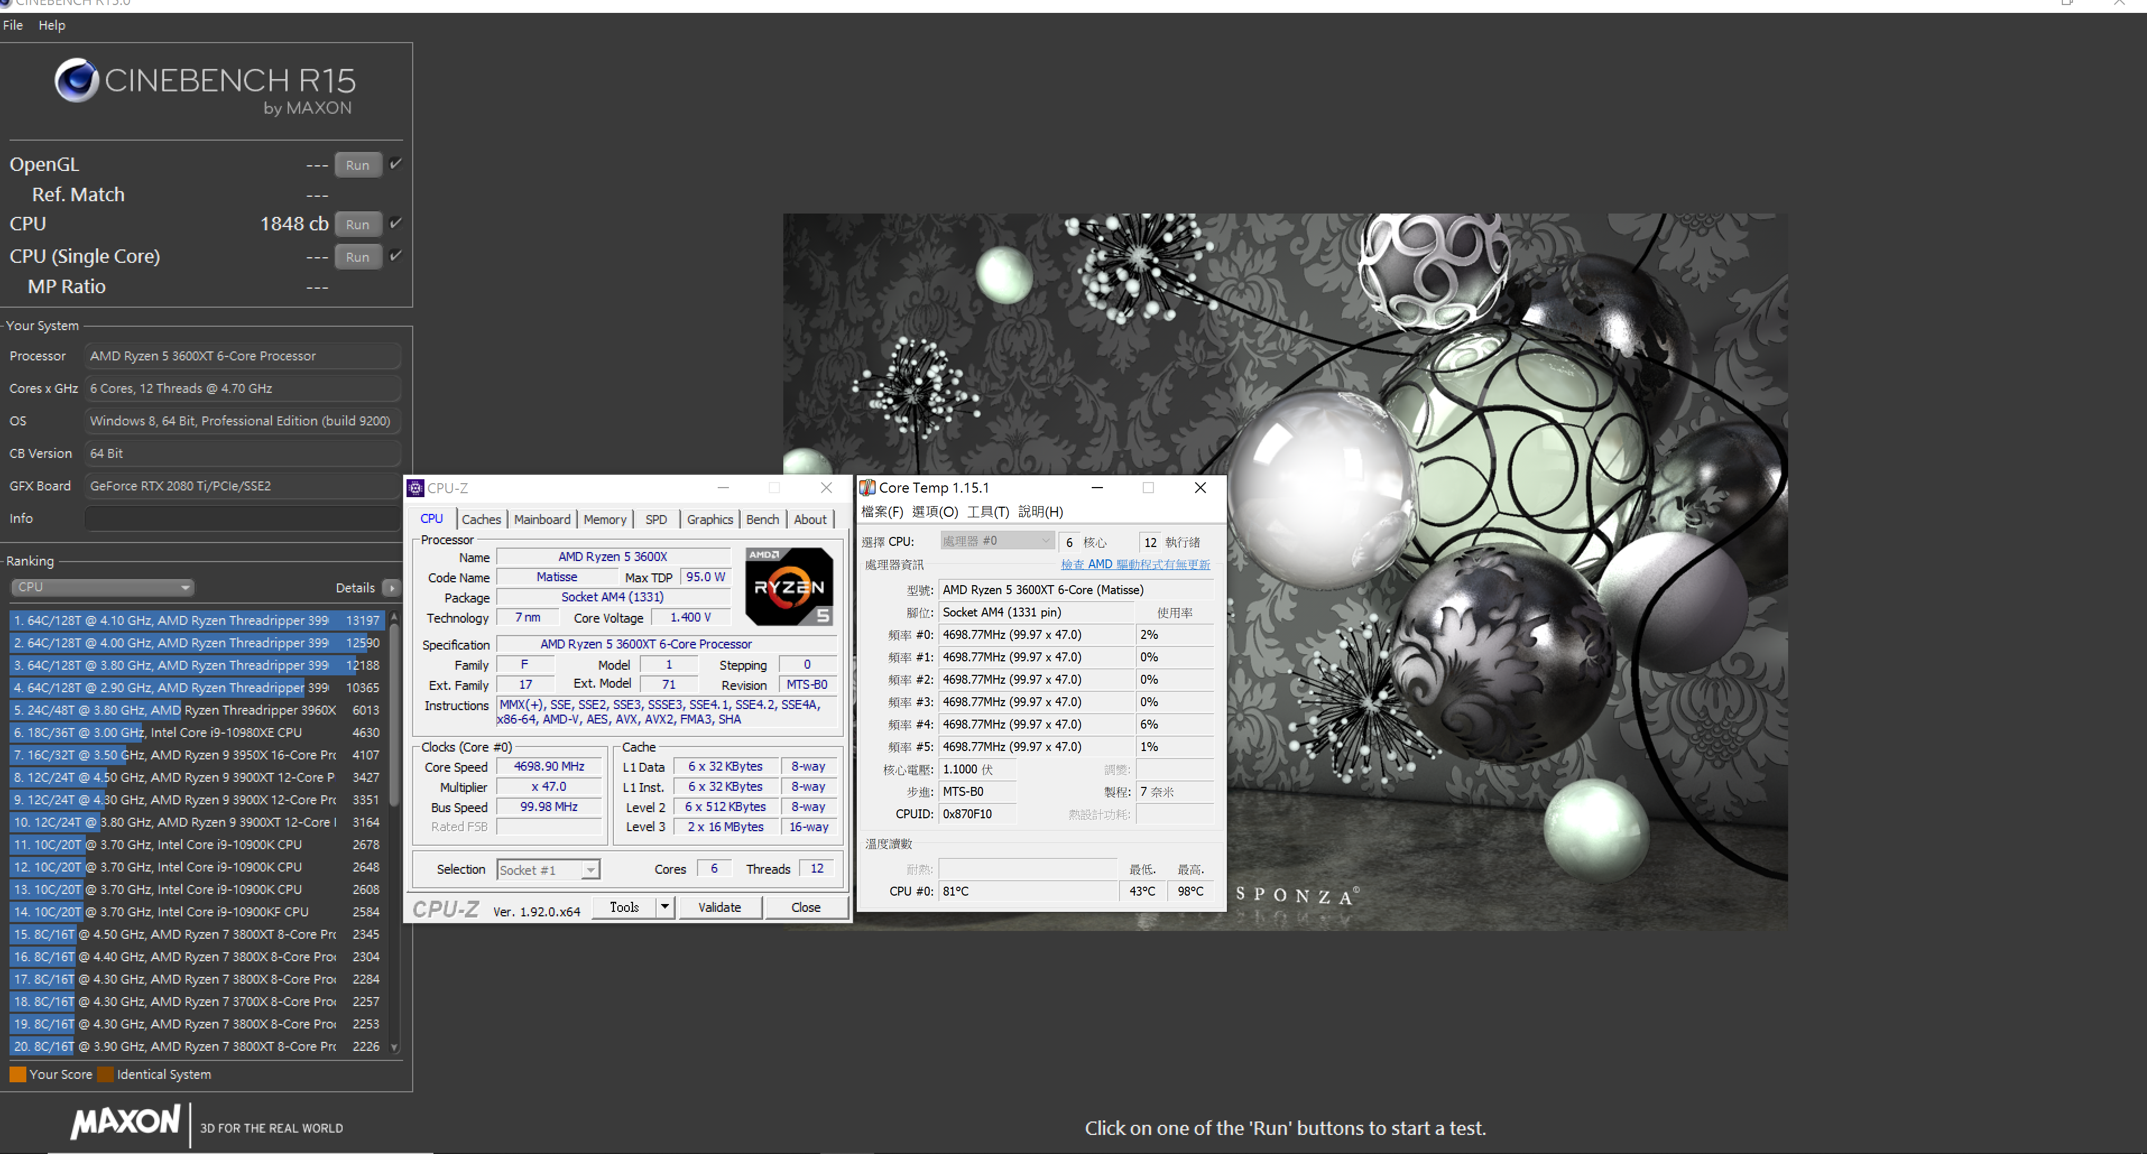The height and width of the screenshot is (1154, 2147).
Task: Click the Your Score orange color swatch
Action: coord(17,1074)
